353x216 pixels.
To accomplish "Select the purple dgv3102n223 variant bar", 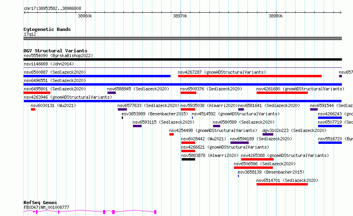I will [268, 134].
